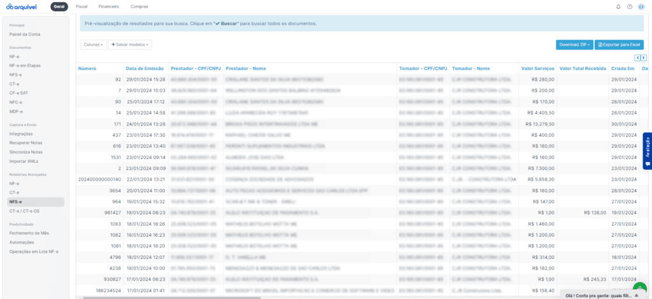Open the notifications bell
This screenshot has height=299, width=652.
618,6
